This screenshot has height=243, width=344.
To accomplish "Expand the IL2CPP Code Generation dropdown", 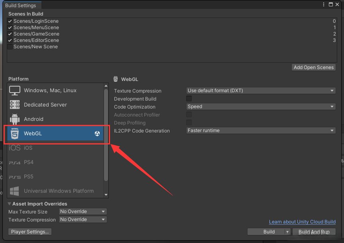I will [x=261, y=130].
